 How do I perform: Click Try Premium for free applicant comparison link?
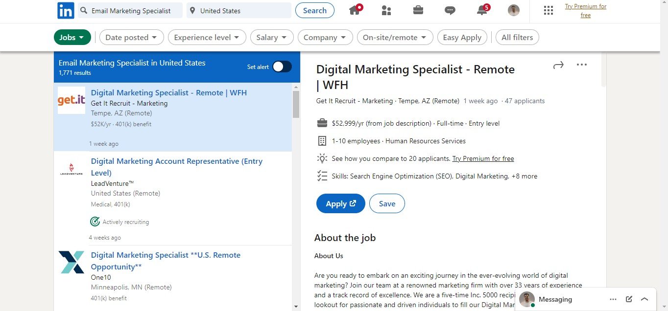483,158
